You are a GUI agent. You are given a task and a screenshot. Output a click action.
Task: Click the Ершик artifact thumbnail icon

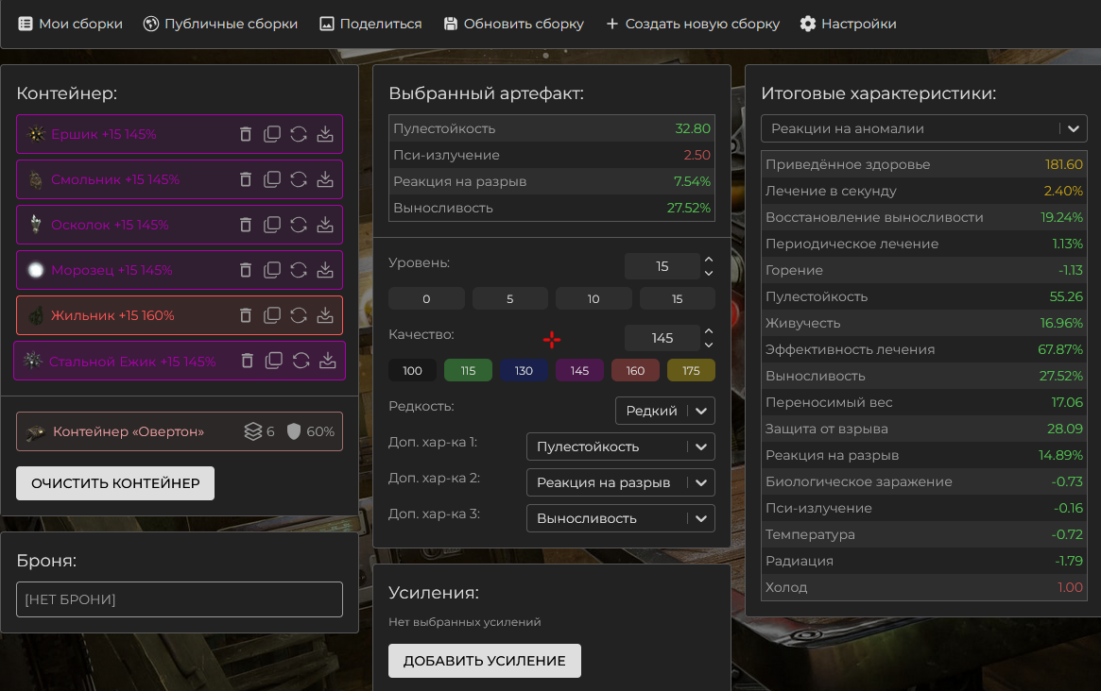pyautogui.click(x=37, y=134)
